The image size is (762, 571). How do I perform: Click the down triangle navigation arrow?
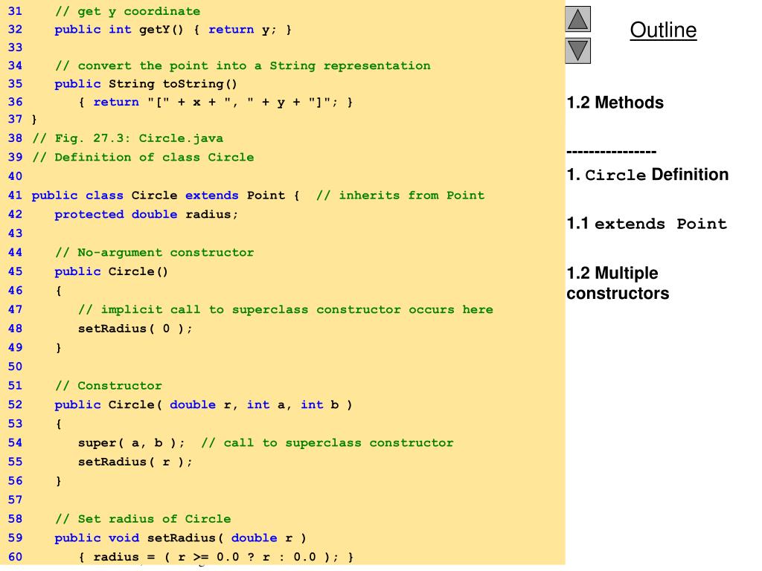[x=577, y=51]
